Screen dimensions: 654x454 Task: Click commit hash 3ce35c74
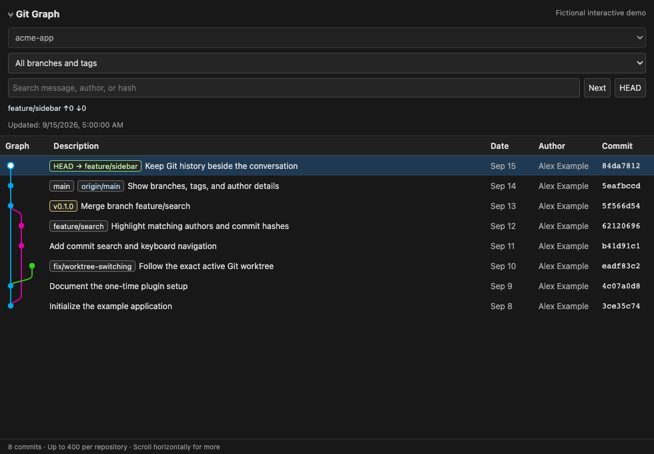coord(621,306)
